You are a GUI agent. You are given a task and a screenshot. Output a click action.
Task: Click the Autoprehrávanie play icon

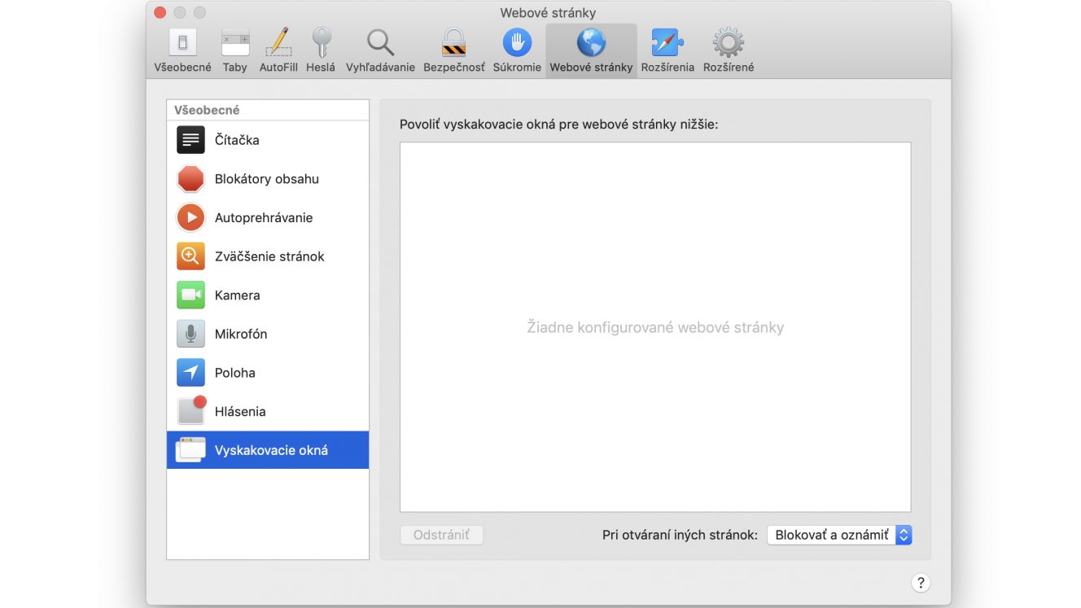point(190,217)
